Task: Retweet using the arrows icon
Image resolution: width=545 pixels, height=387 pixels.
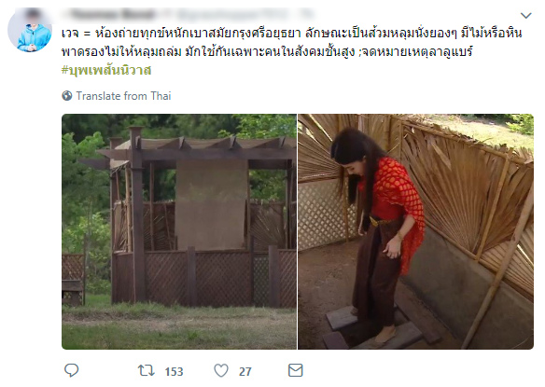Action: click(x=147, y=370)
